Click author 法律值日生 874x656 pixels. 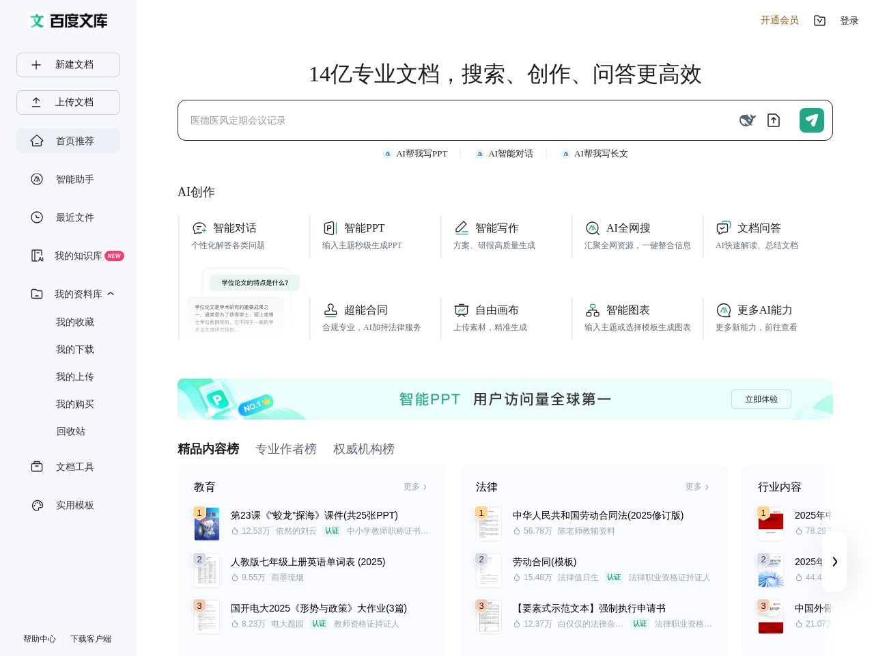point(578,577)
